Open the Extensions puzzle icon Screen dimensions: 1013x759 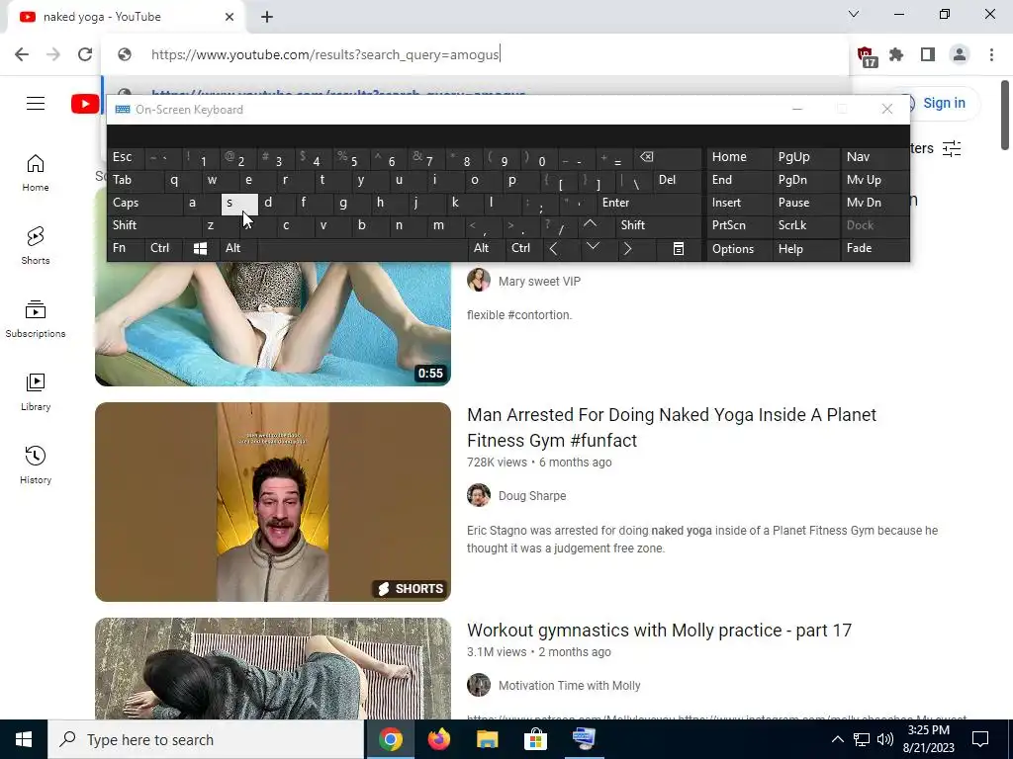pyautogui.click(x=896, y=54)
